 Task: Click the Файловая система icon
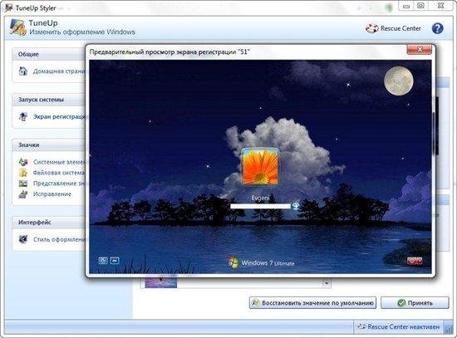click(x=23, y=173)
